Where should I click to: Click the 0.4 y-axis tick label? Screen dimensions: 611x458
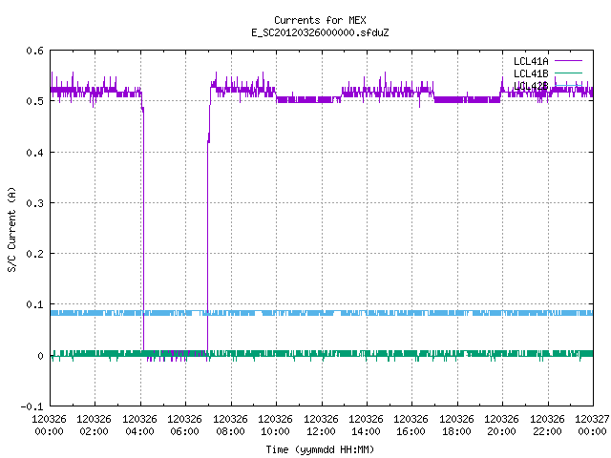pos(34,153)
